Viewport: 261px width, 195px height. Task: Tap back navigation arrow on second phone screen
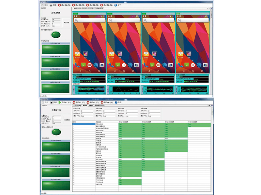pyautogui.click(x=115, y=71)
